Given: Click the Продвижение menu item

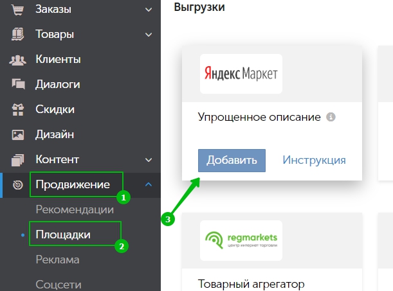Looking at the screenshot, I should (73, 184).
